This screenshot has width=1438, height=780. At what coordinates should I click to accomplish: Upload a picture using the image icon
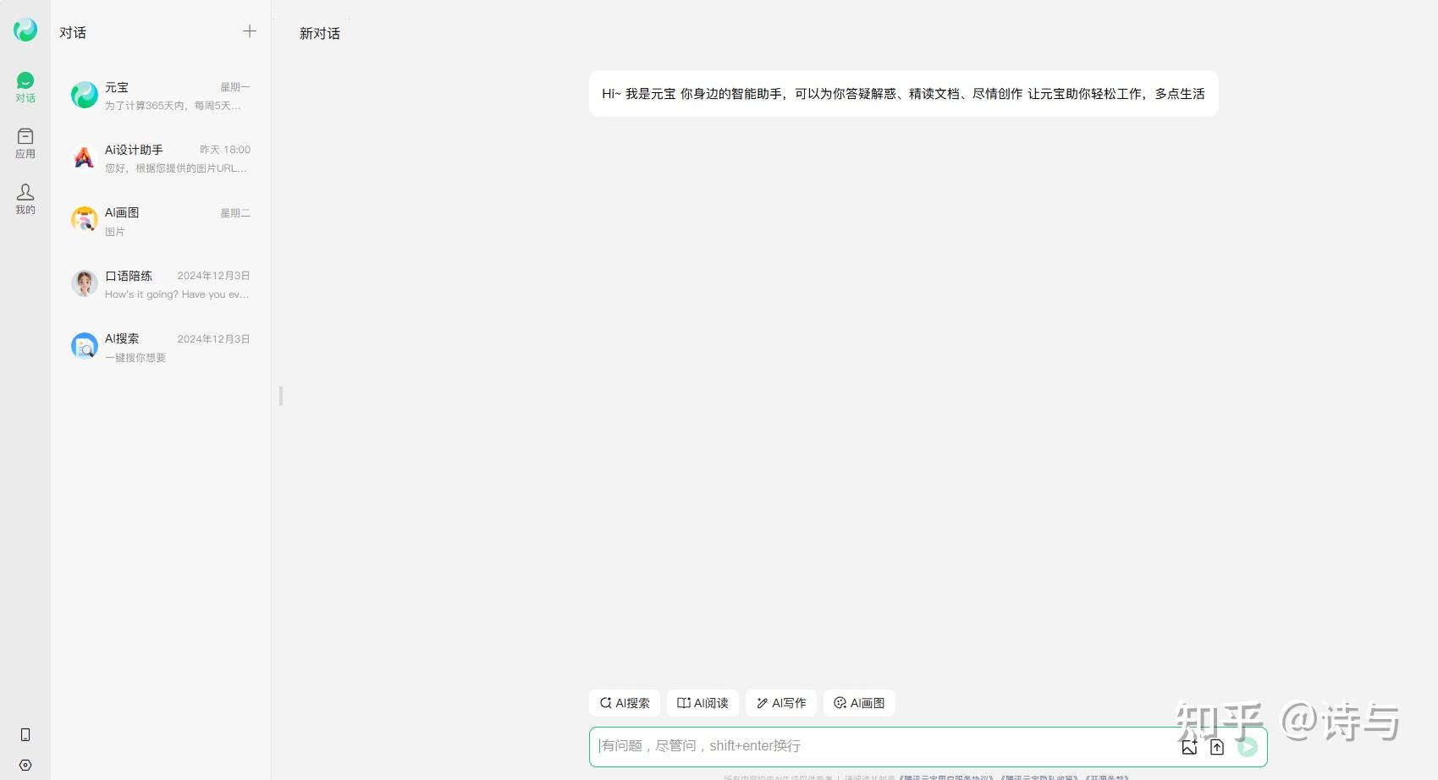[1189, 747]
